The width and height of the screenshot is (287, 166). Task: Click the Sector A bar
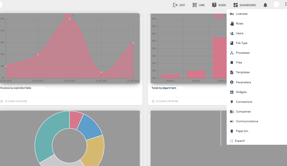click(x=170, y=77)
